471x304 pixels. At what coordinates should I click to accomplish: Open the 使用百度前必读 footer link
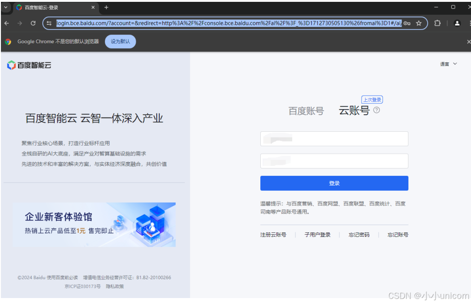point(62,278)
